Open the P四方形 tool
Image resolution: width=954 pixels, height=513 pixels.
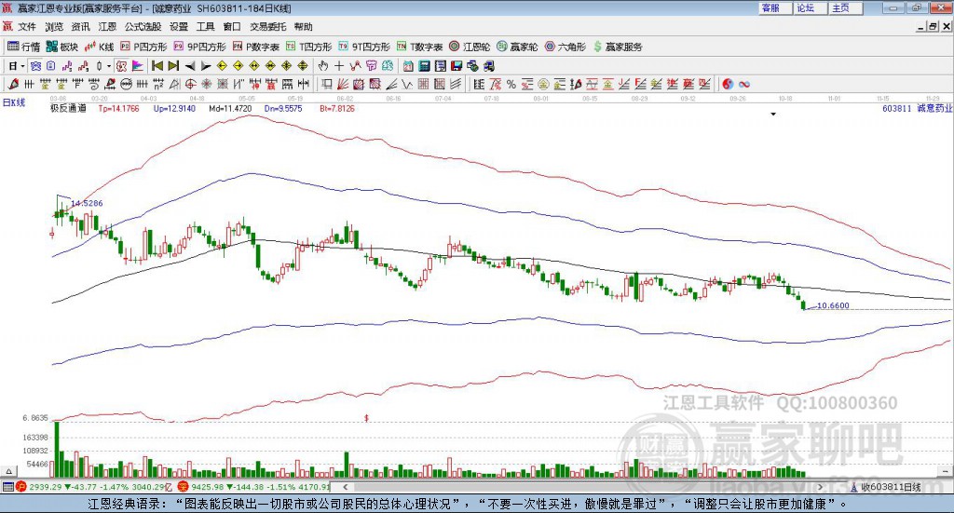coord(143,47)
